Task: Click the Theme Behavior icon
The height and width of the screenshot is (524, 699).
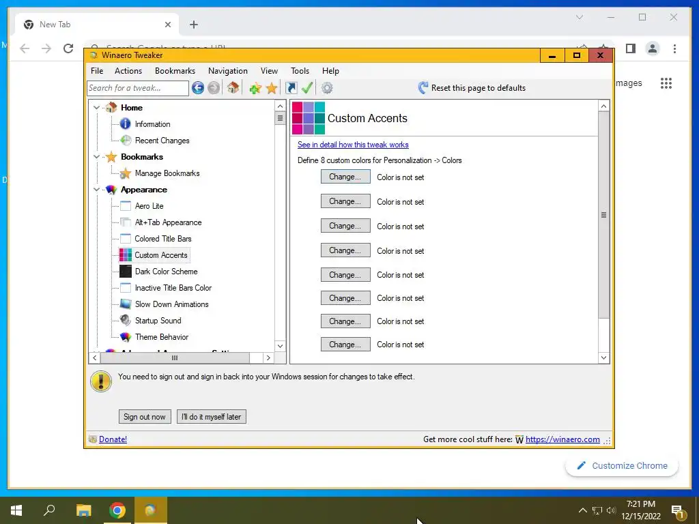Action: (126, 337)
